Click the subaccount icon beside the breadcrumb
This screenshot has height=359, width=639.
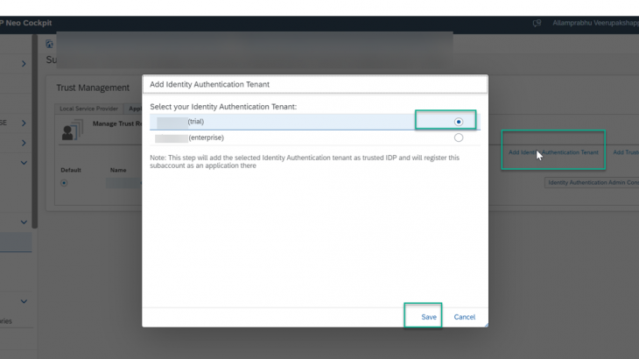click(x=50, y=44)
